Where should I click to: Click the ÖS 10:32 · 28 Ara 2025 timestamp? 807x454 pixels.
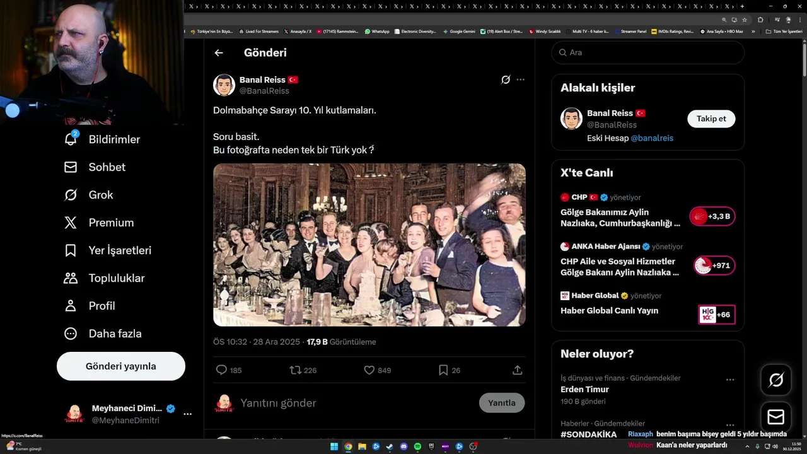click(257, 342)
